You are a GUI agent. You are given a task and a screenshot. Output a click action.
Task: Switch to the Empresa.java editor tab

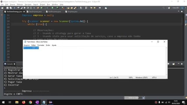[71, 12]
